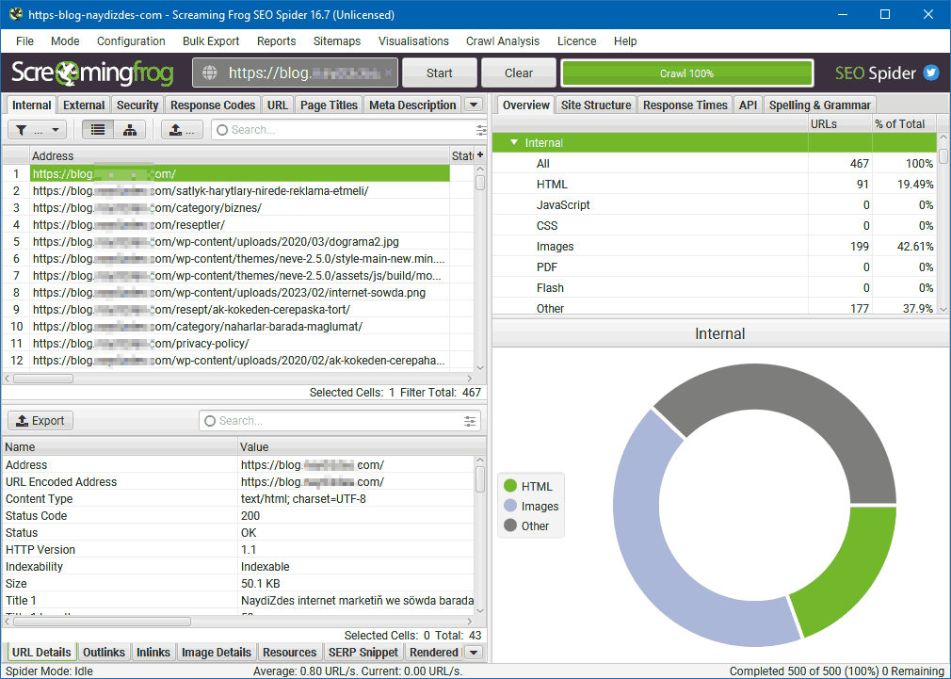This screenshot has width=951, height=679.
Task: Open the Meta Description tab
Action: (412, 105)
